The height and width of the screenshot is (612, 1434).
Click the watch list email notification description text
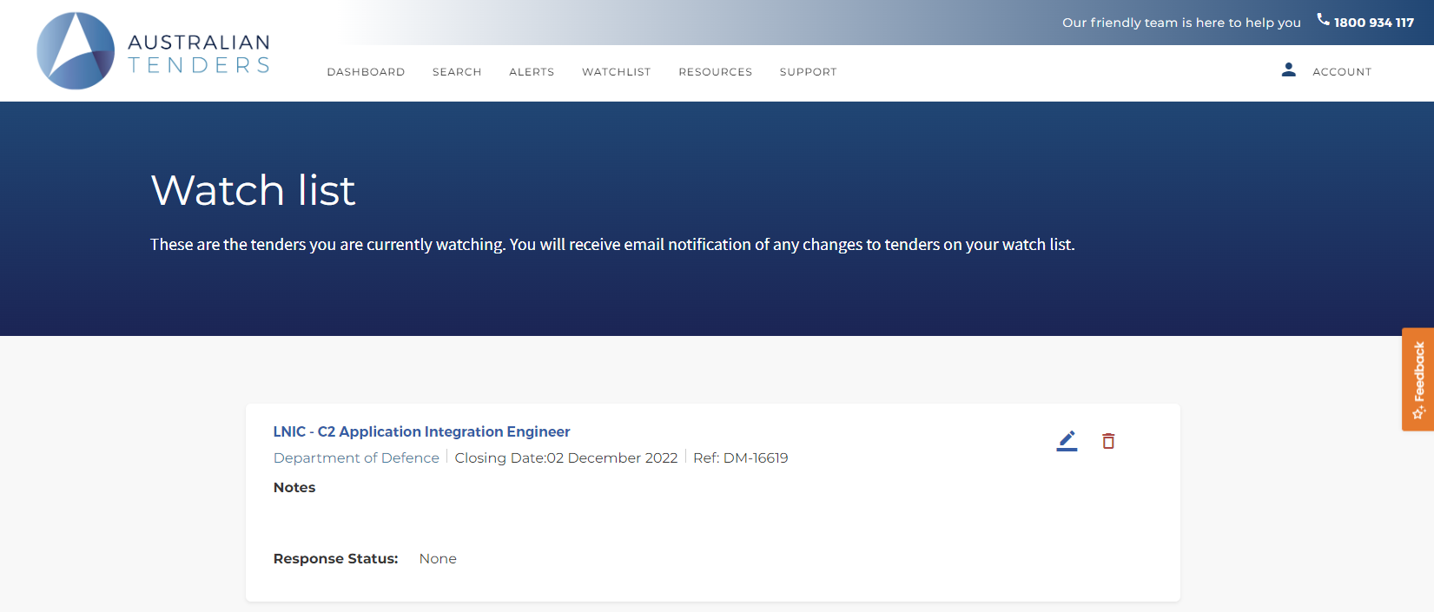point(612,245)
